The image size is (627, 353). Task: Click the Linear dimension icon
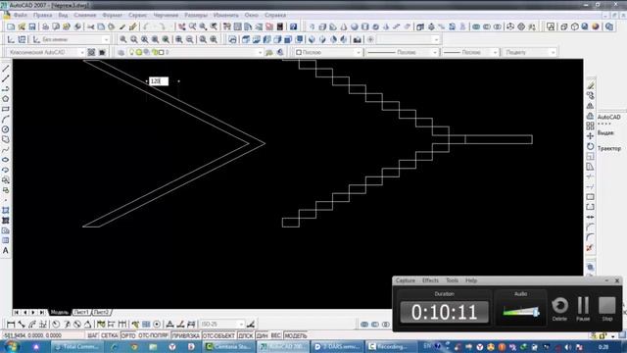tap(11, 325)
